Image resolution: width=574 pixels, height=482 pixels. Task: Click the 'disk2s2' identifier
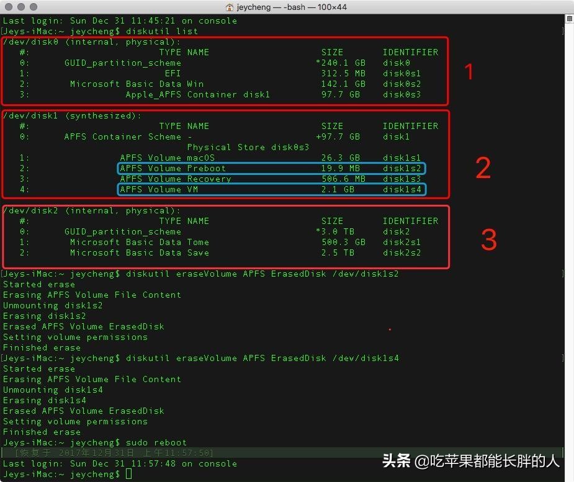[401, 253]
